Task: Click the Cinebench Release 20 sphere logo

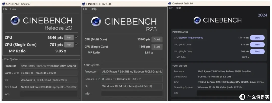Action: [x=15, y=21]
